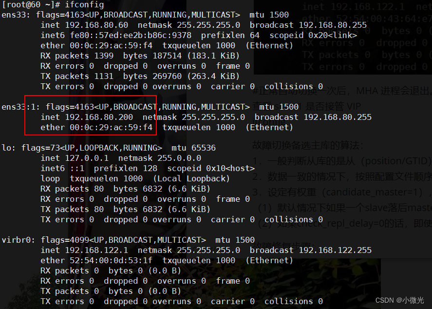Select ens33 inet address 192.168.80.60

click(x=96, y=25)
